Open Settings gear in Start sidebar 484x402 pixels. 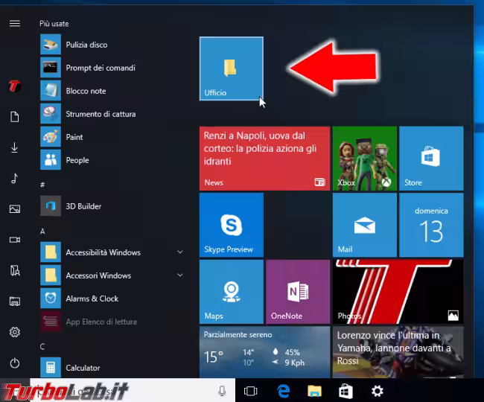14,332
